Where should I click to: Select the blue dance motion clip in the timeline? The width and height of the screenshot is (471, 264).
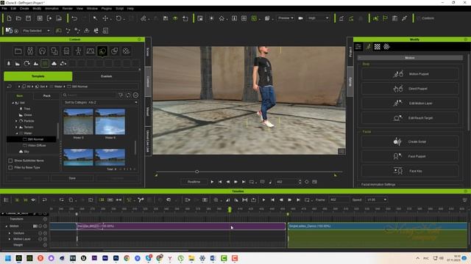coord(378,226)
